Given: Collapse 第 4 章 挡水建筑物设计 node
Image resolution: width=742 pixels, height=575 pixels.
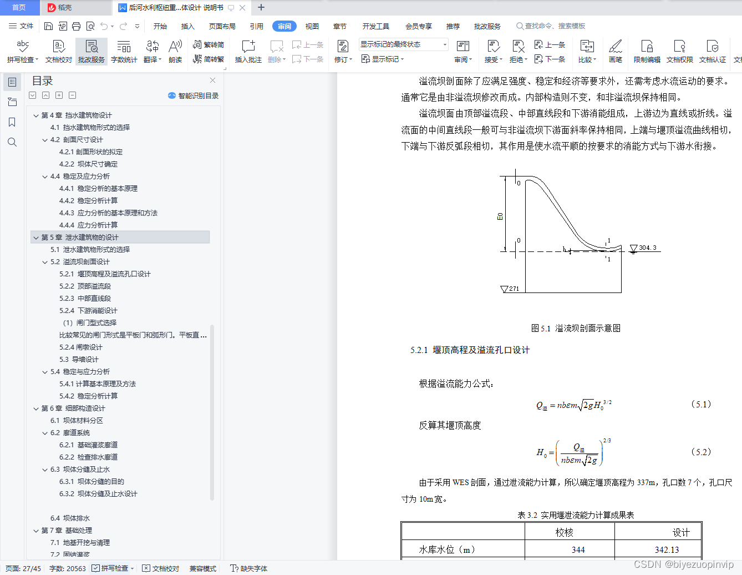Looking at the screenshot, I should pyautogui.click(x=36, y=115).
